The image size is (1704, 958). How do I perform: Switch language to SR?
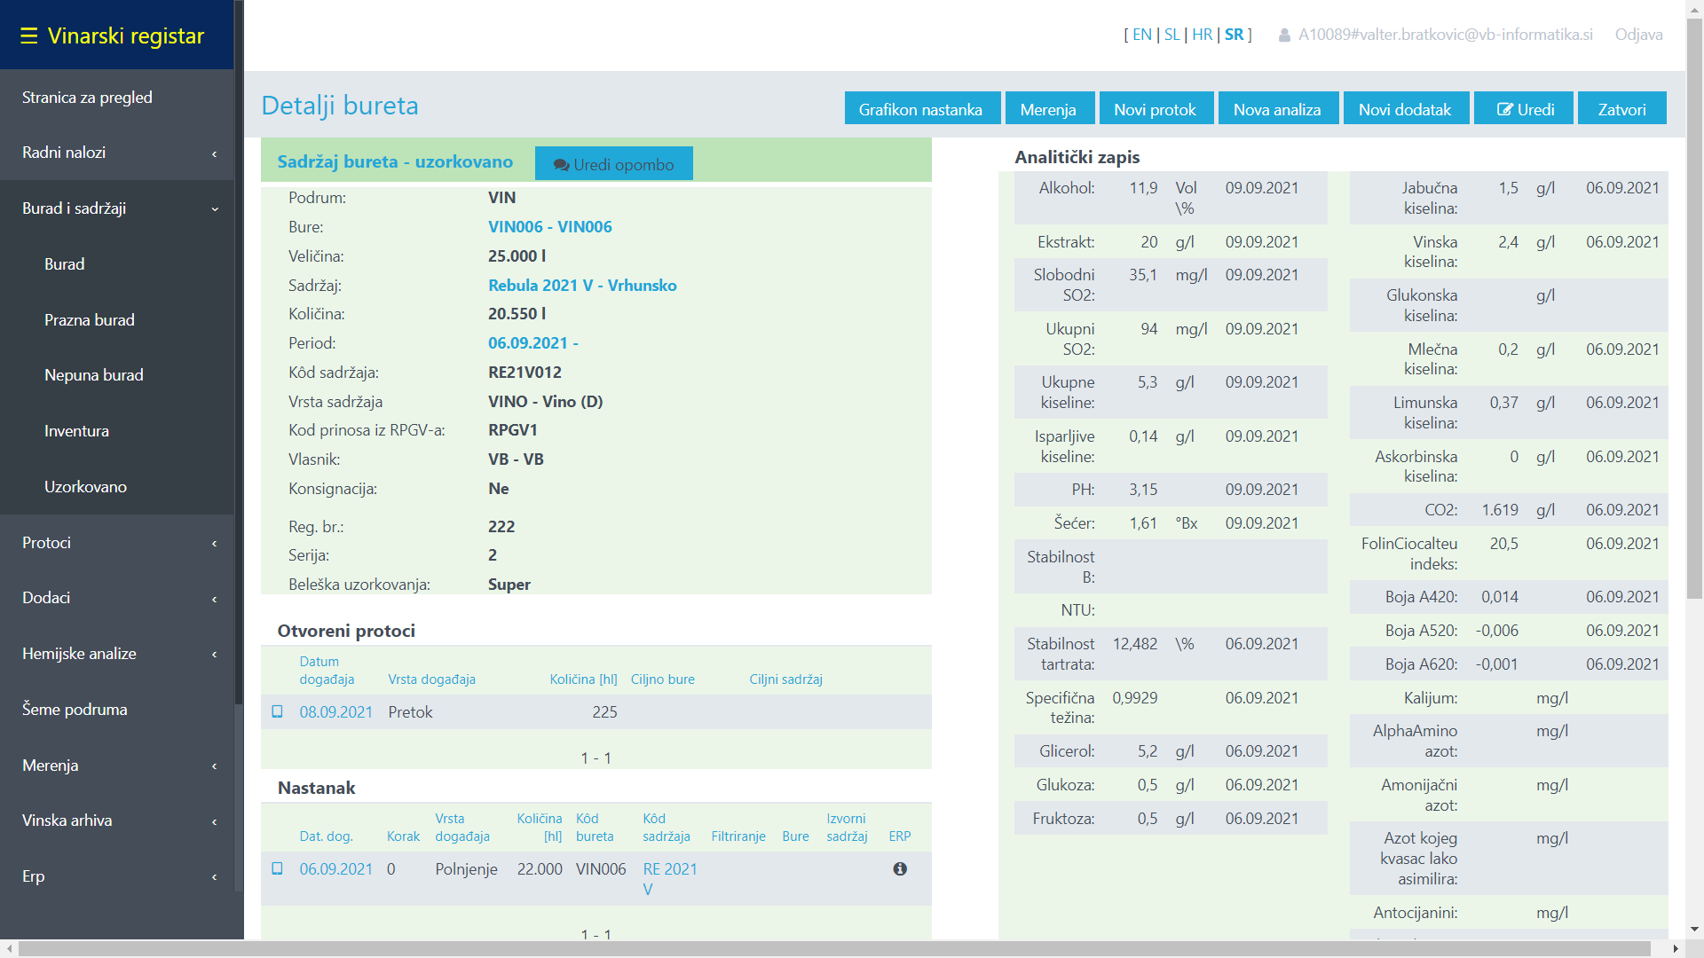(1234, 35)
